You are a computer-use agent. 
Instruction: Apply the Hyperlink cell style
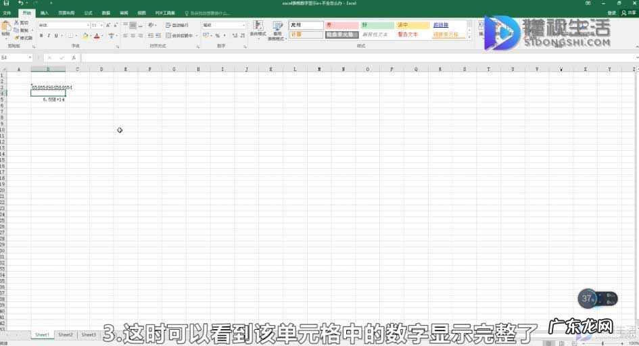(x=448, y=25)
